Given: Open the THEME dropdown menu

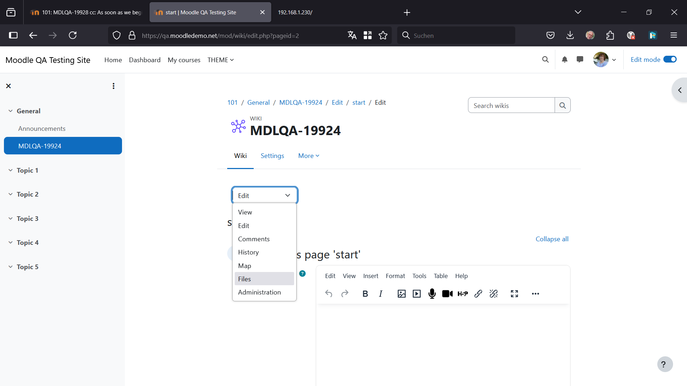Looking at the screenshot, I should pyautogui.click(x=221, y=60).
